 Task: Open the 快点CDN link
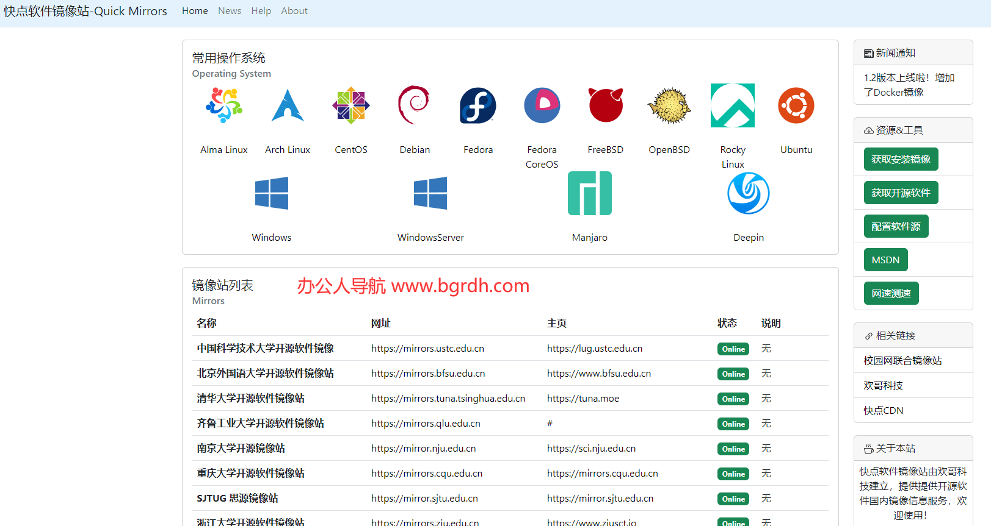click(x=884, y=411)
